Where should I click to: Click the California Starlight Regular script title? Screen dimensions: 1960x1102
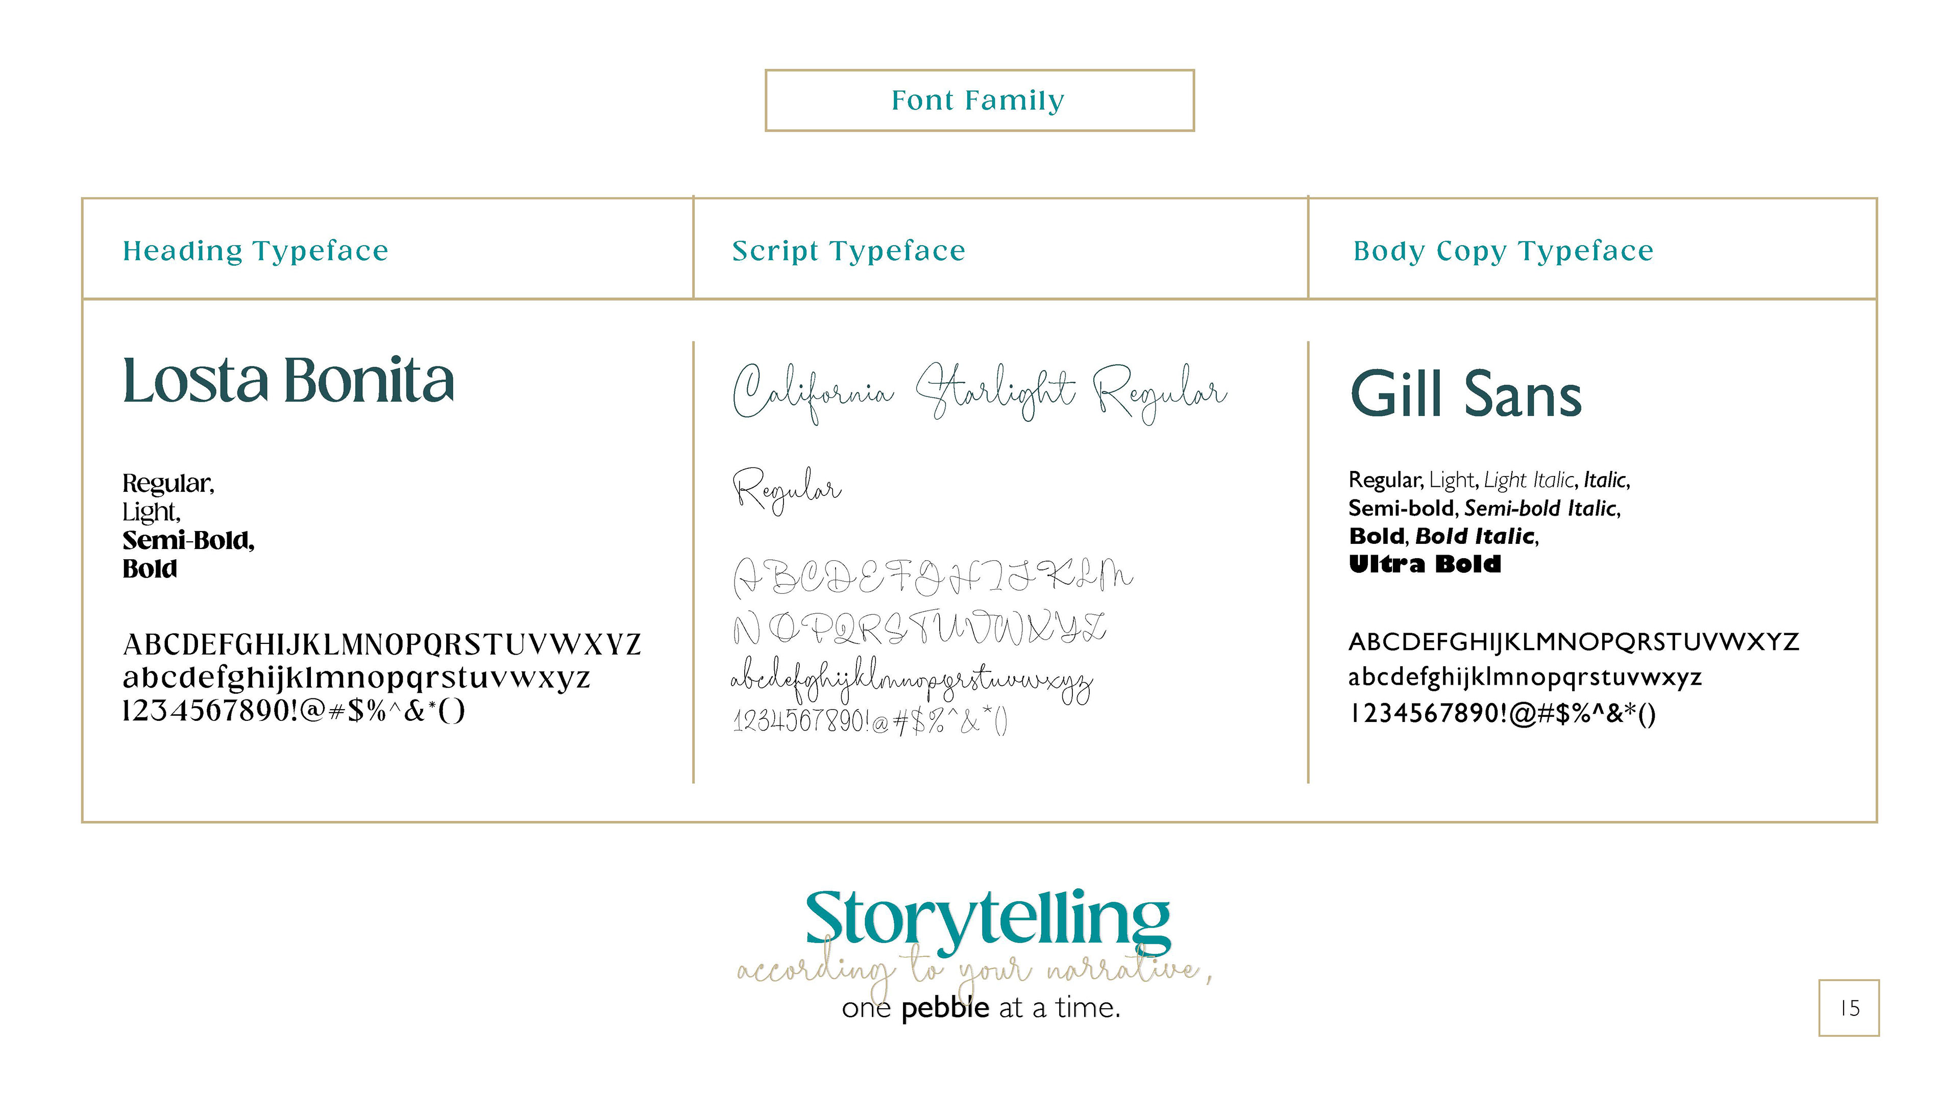coord(980,392)
